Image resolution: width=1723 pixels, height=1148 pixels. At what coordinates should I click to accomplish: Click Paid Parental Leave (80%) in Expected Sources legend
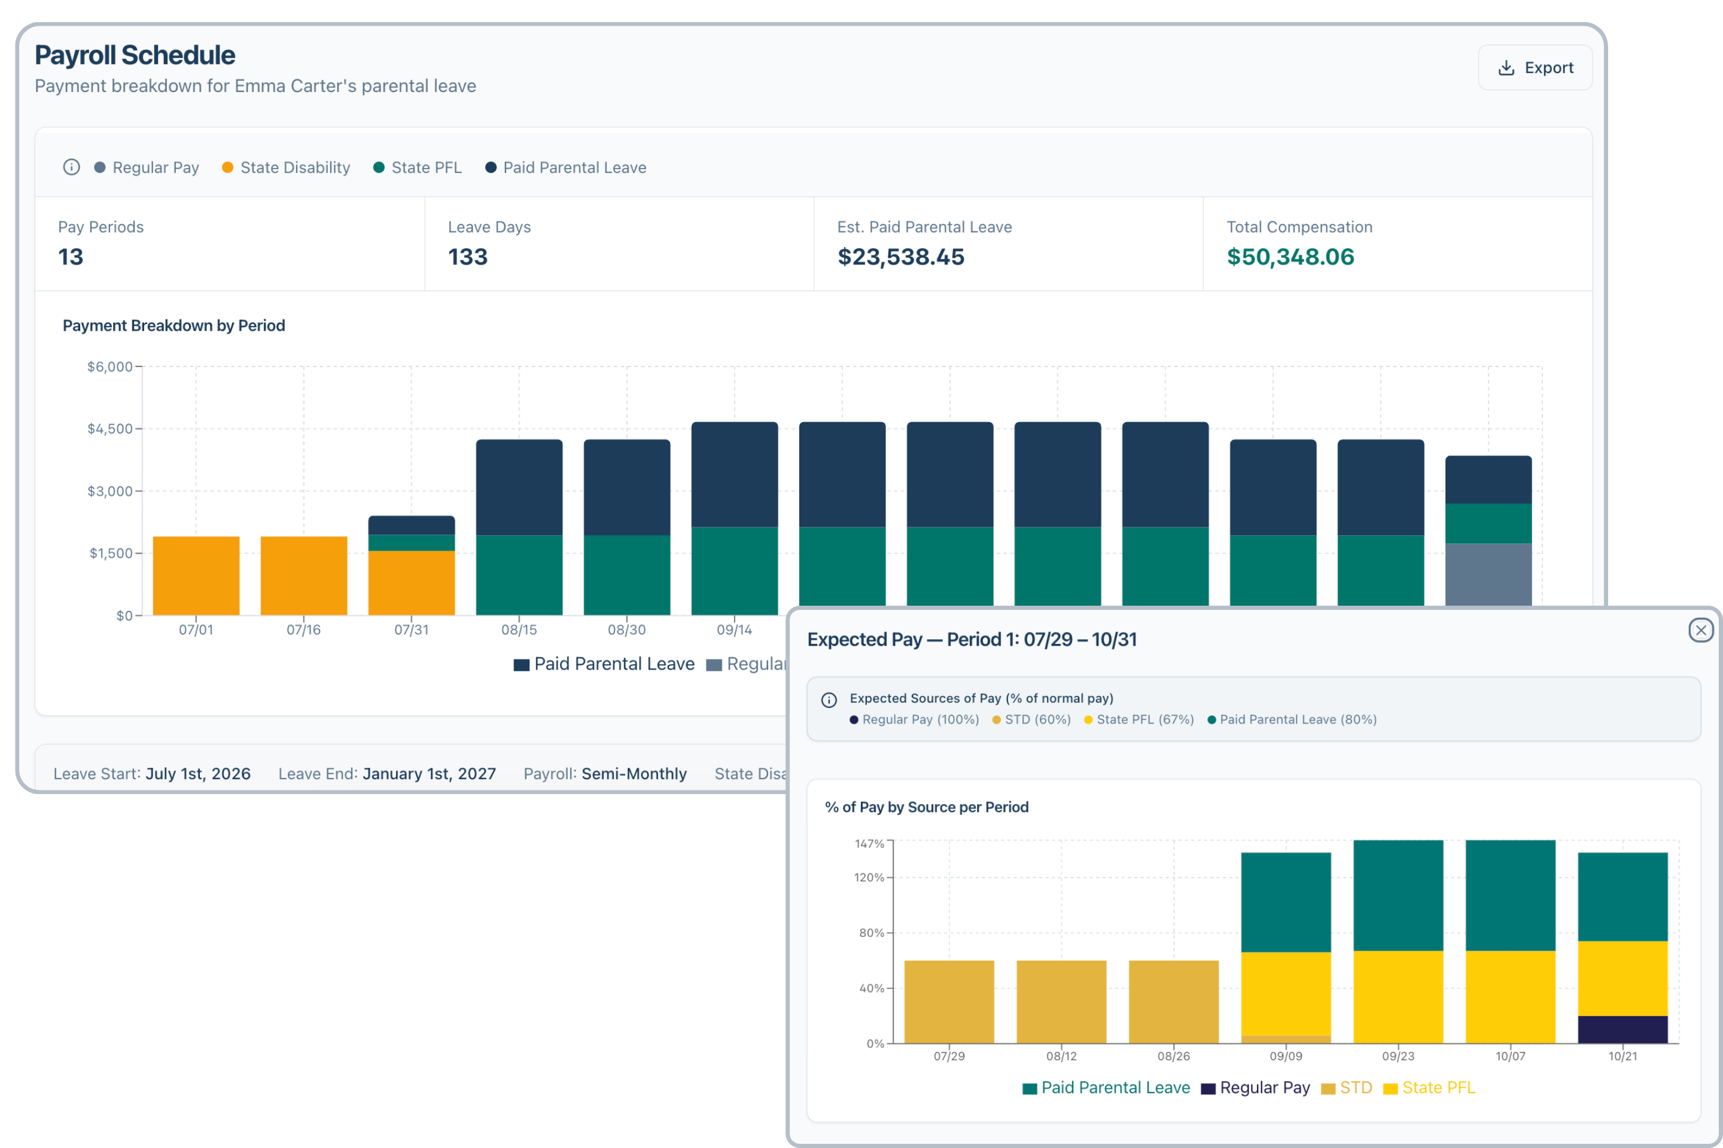pyautogui.click(x=1292, y=720)
